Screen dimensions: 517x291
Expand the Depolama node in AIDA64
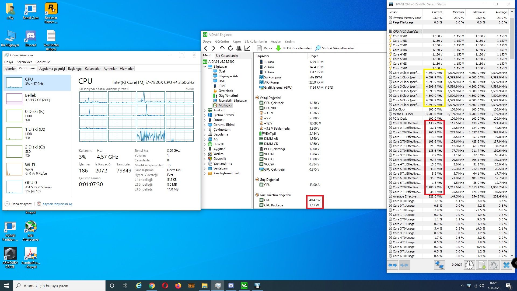(205, 134)
